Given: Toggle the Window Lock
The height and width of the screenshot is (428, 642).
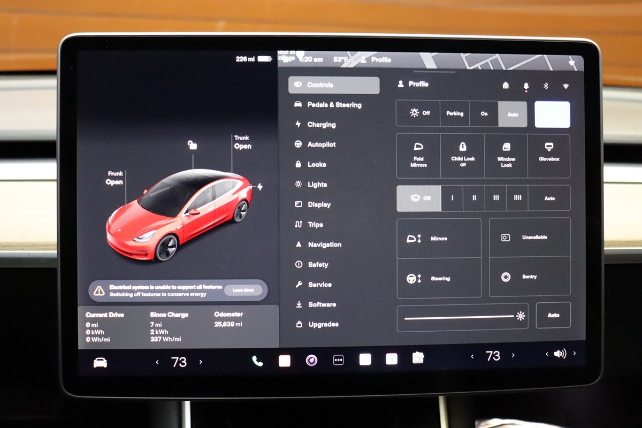Looking at the screenshot, I should coord(506,155).
